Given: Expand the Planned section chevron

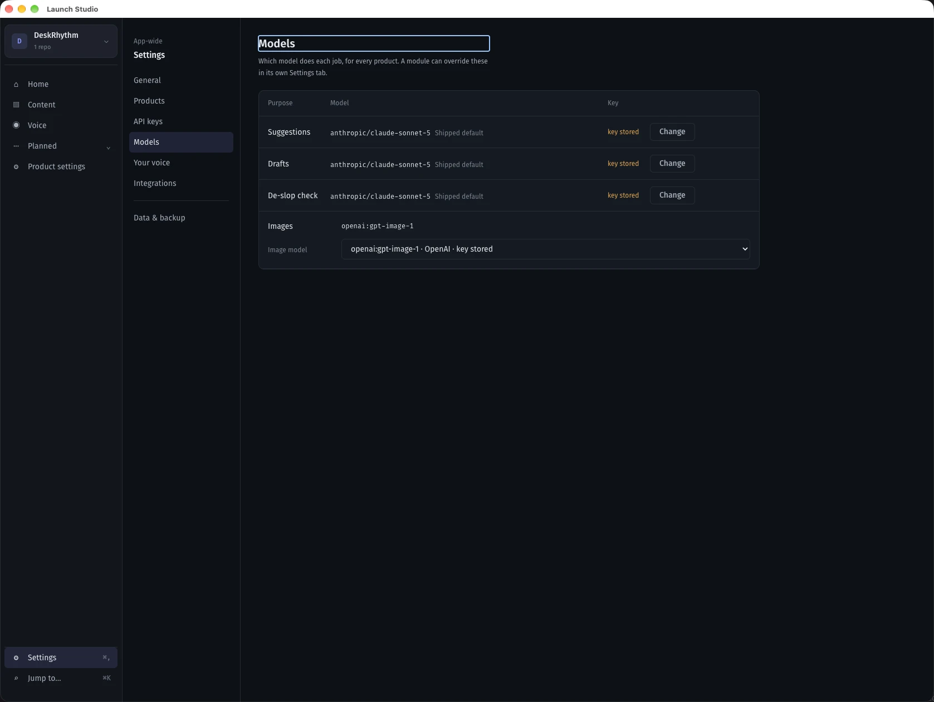Looking at the screenshot, I should click(109, 147).
